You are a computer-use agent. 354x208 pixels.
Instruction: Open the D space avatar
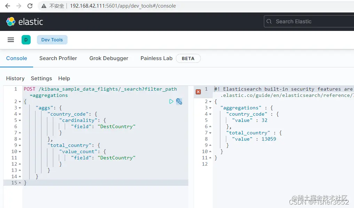[26, 40]
